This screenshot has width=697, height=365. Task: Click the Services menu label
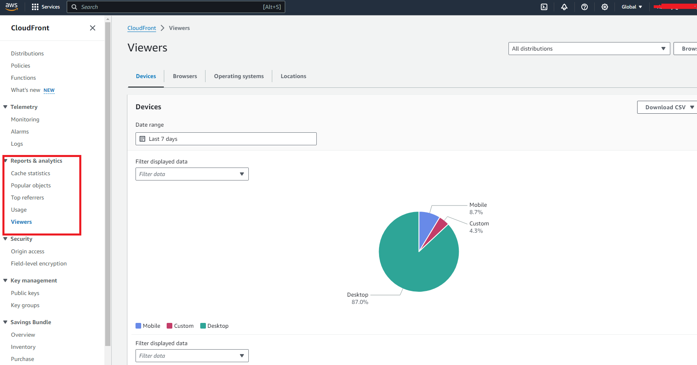coord(51,7)
